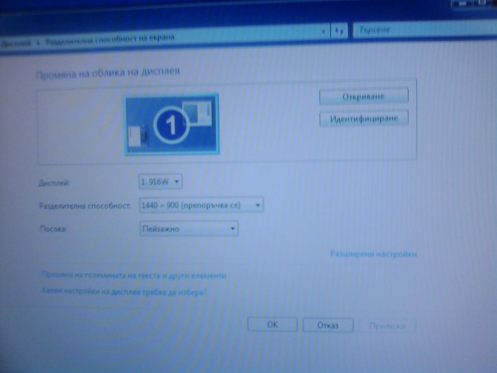Select the monitor 1 preview thumbnail

point(172,124)
